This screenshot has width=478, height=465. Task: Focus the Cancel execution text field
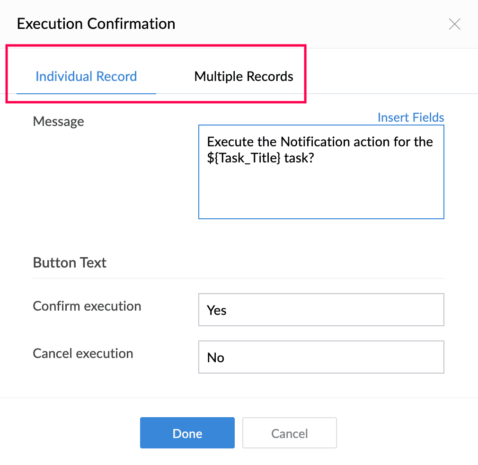(321, 357)
